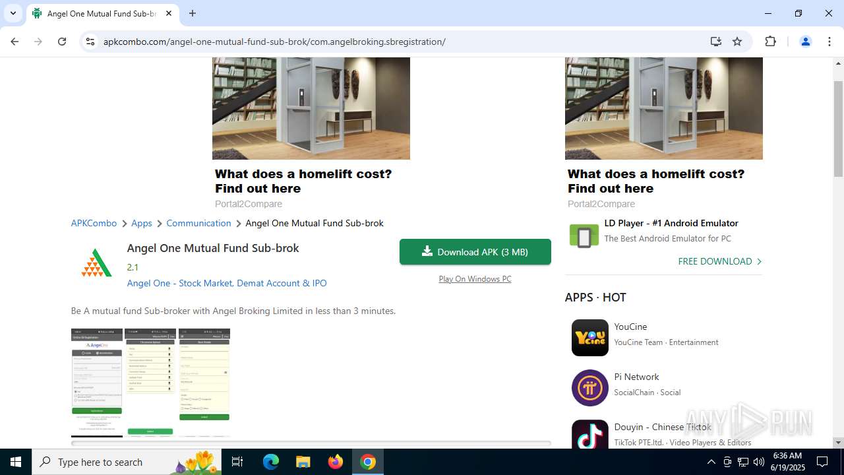Click the version number 2.1
844x475 pixels.
click(133, 267)
